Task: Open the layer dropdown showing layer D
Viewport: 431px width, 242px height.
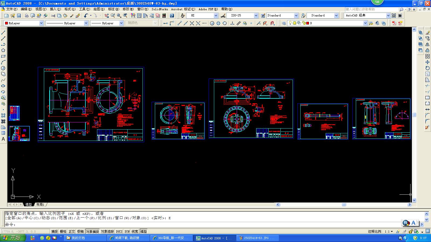Action: click(x=365, y=23)
